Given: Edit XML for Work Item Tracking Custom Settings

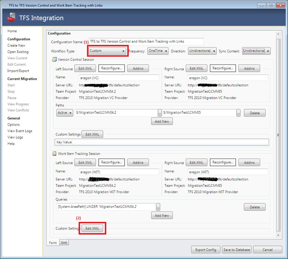Looking at the screenshot, I should pyautogui.click(x=92, y=228).
